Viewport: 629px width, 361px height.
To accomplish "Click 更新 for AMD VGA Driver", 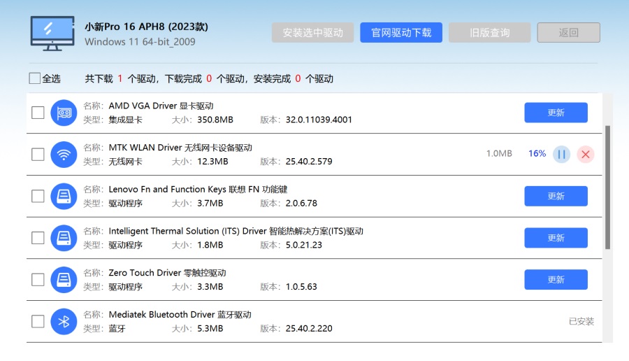I will click(x=556, y=113).
